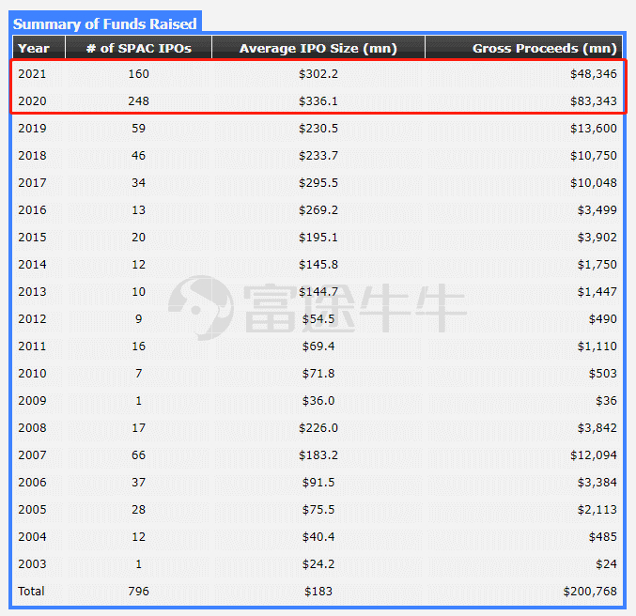The height and width of the screenshot is (616, 636).
Task: Select the year cell '2007'
Action: 32,454
